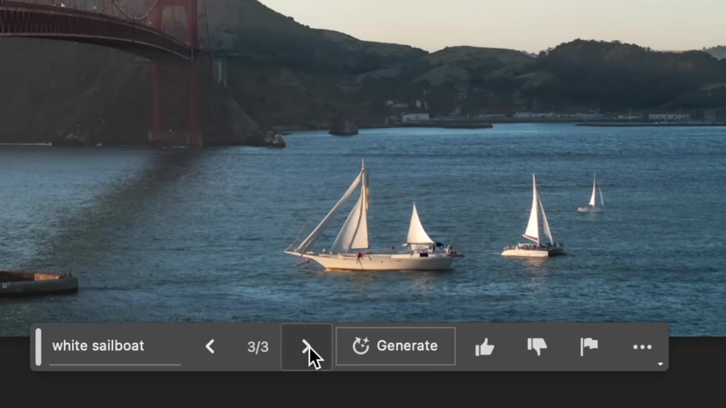Grab the taskbar drag handle bar
This screenshot has width=726, height=408.
point(39,347)
